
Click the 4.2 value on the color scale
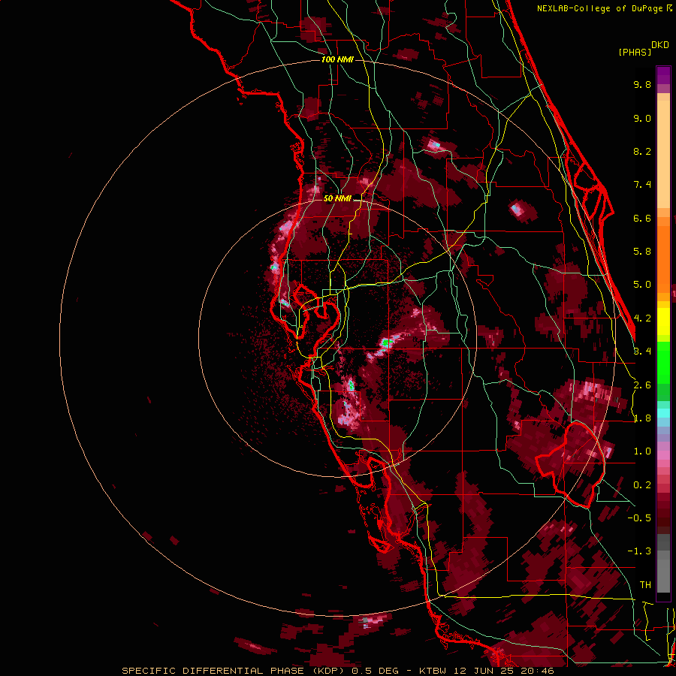642,318
